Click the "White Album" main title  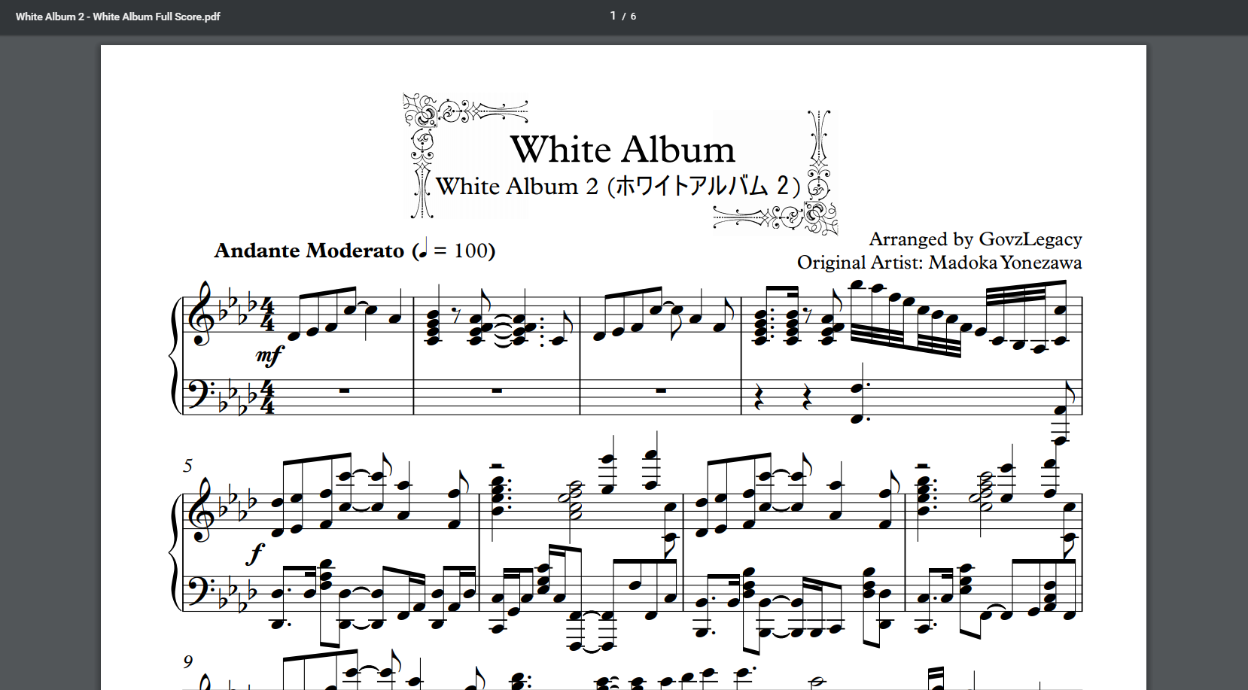622,149
